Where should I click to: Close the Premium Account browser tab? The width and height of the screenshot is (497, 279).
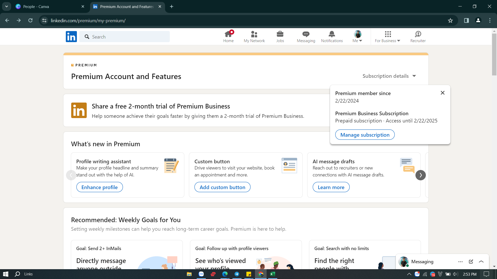160,7
